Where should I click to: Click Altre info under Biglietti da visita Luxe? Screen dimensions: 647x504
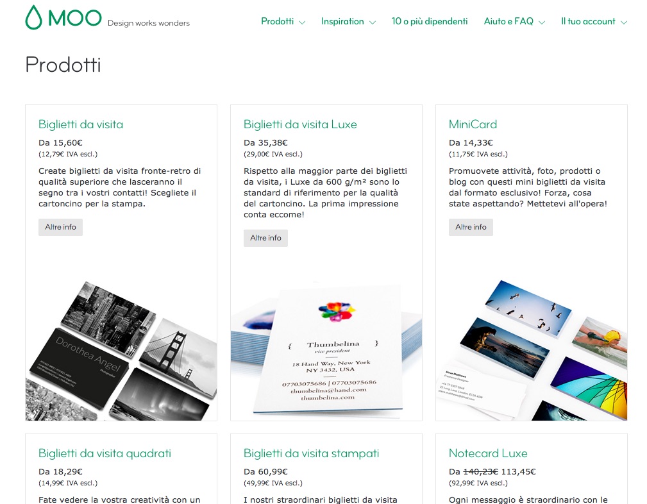pos(265,238)
